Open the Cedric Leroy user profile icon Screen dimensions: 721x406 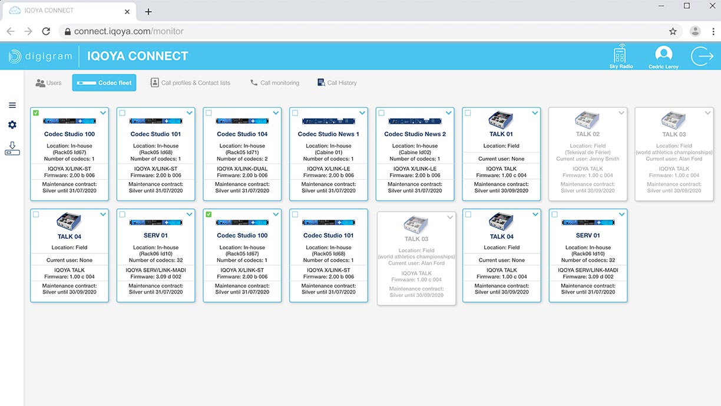(x=663, y=55)
